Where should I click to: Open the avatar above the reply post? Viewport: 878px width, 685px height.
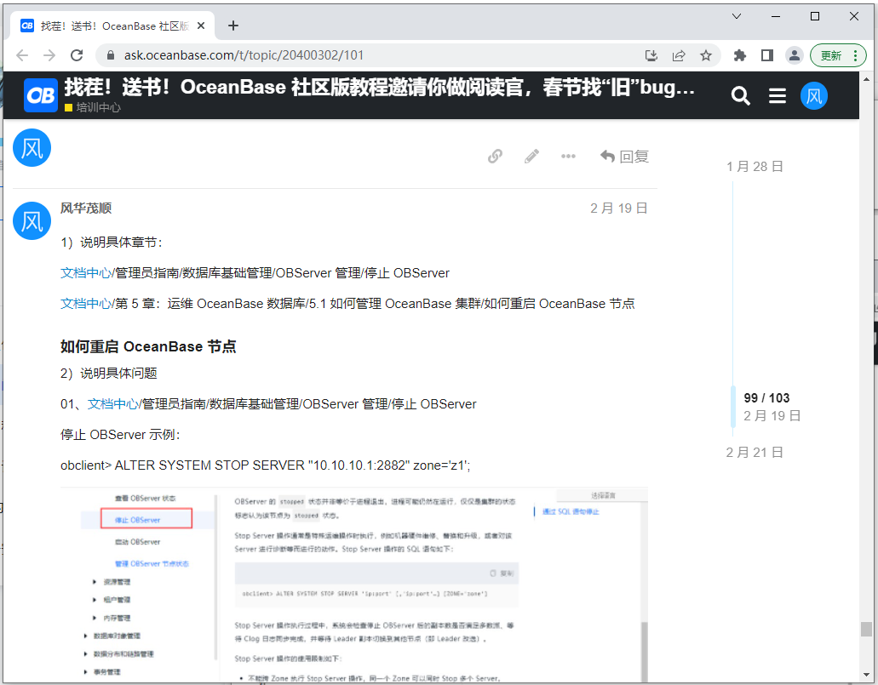point(32,148)
